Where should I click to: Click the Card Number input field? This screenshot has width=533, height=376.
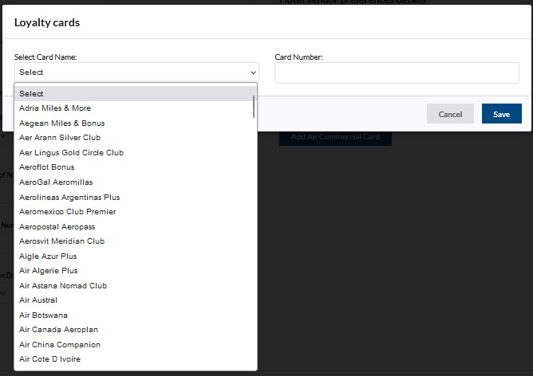coord(397,72)
